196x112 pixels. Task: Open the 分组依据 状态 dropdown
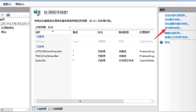[x=59, y=27]
